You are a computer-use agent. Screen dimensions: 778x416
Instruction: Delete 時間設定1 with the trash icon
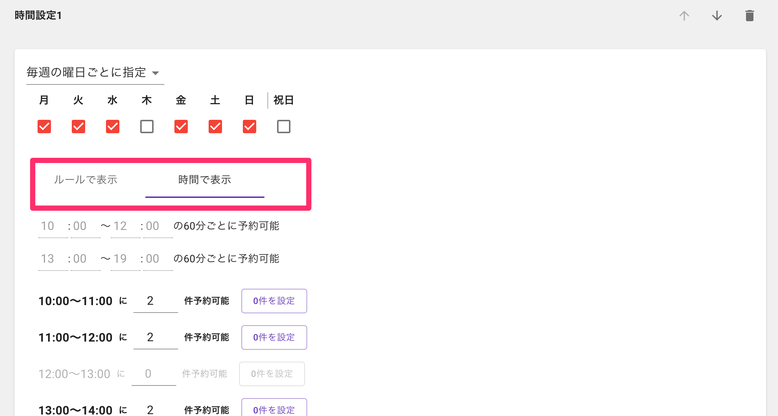tap(749, 16)
